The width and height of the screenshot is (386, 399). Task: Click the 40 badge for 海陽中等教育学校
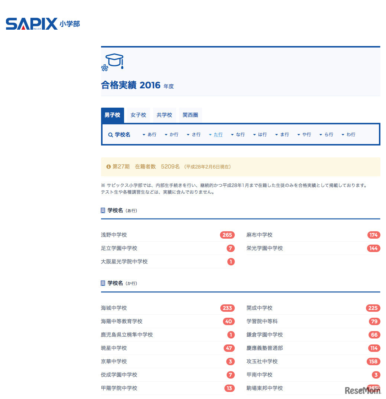228,321
